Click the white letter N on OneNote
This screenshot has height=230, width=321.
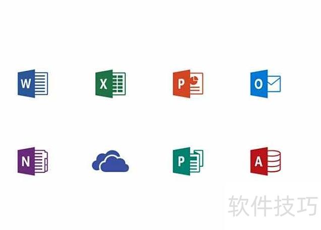[x=26, y=161]
